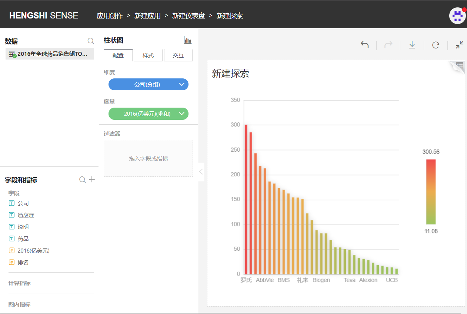Flip chart to table view corner icon
Screen dimensions: 467x314
[x=458, y=66]
